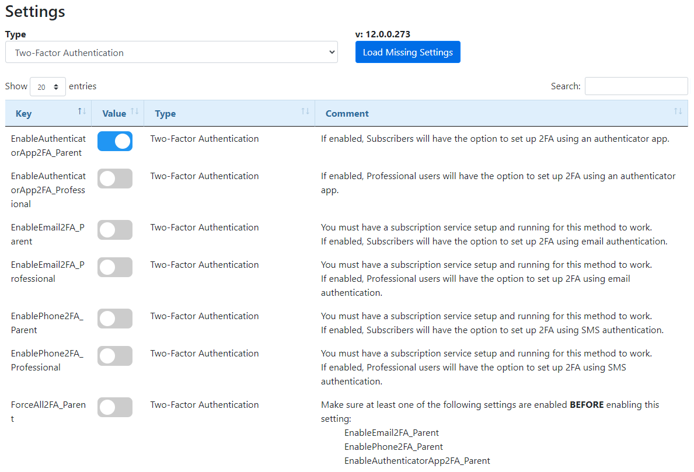This screenshot has height=472, width=694.
Task: Sort the Type column using its sort icon
Action: (304, 111)
